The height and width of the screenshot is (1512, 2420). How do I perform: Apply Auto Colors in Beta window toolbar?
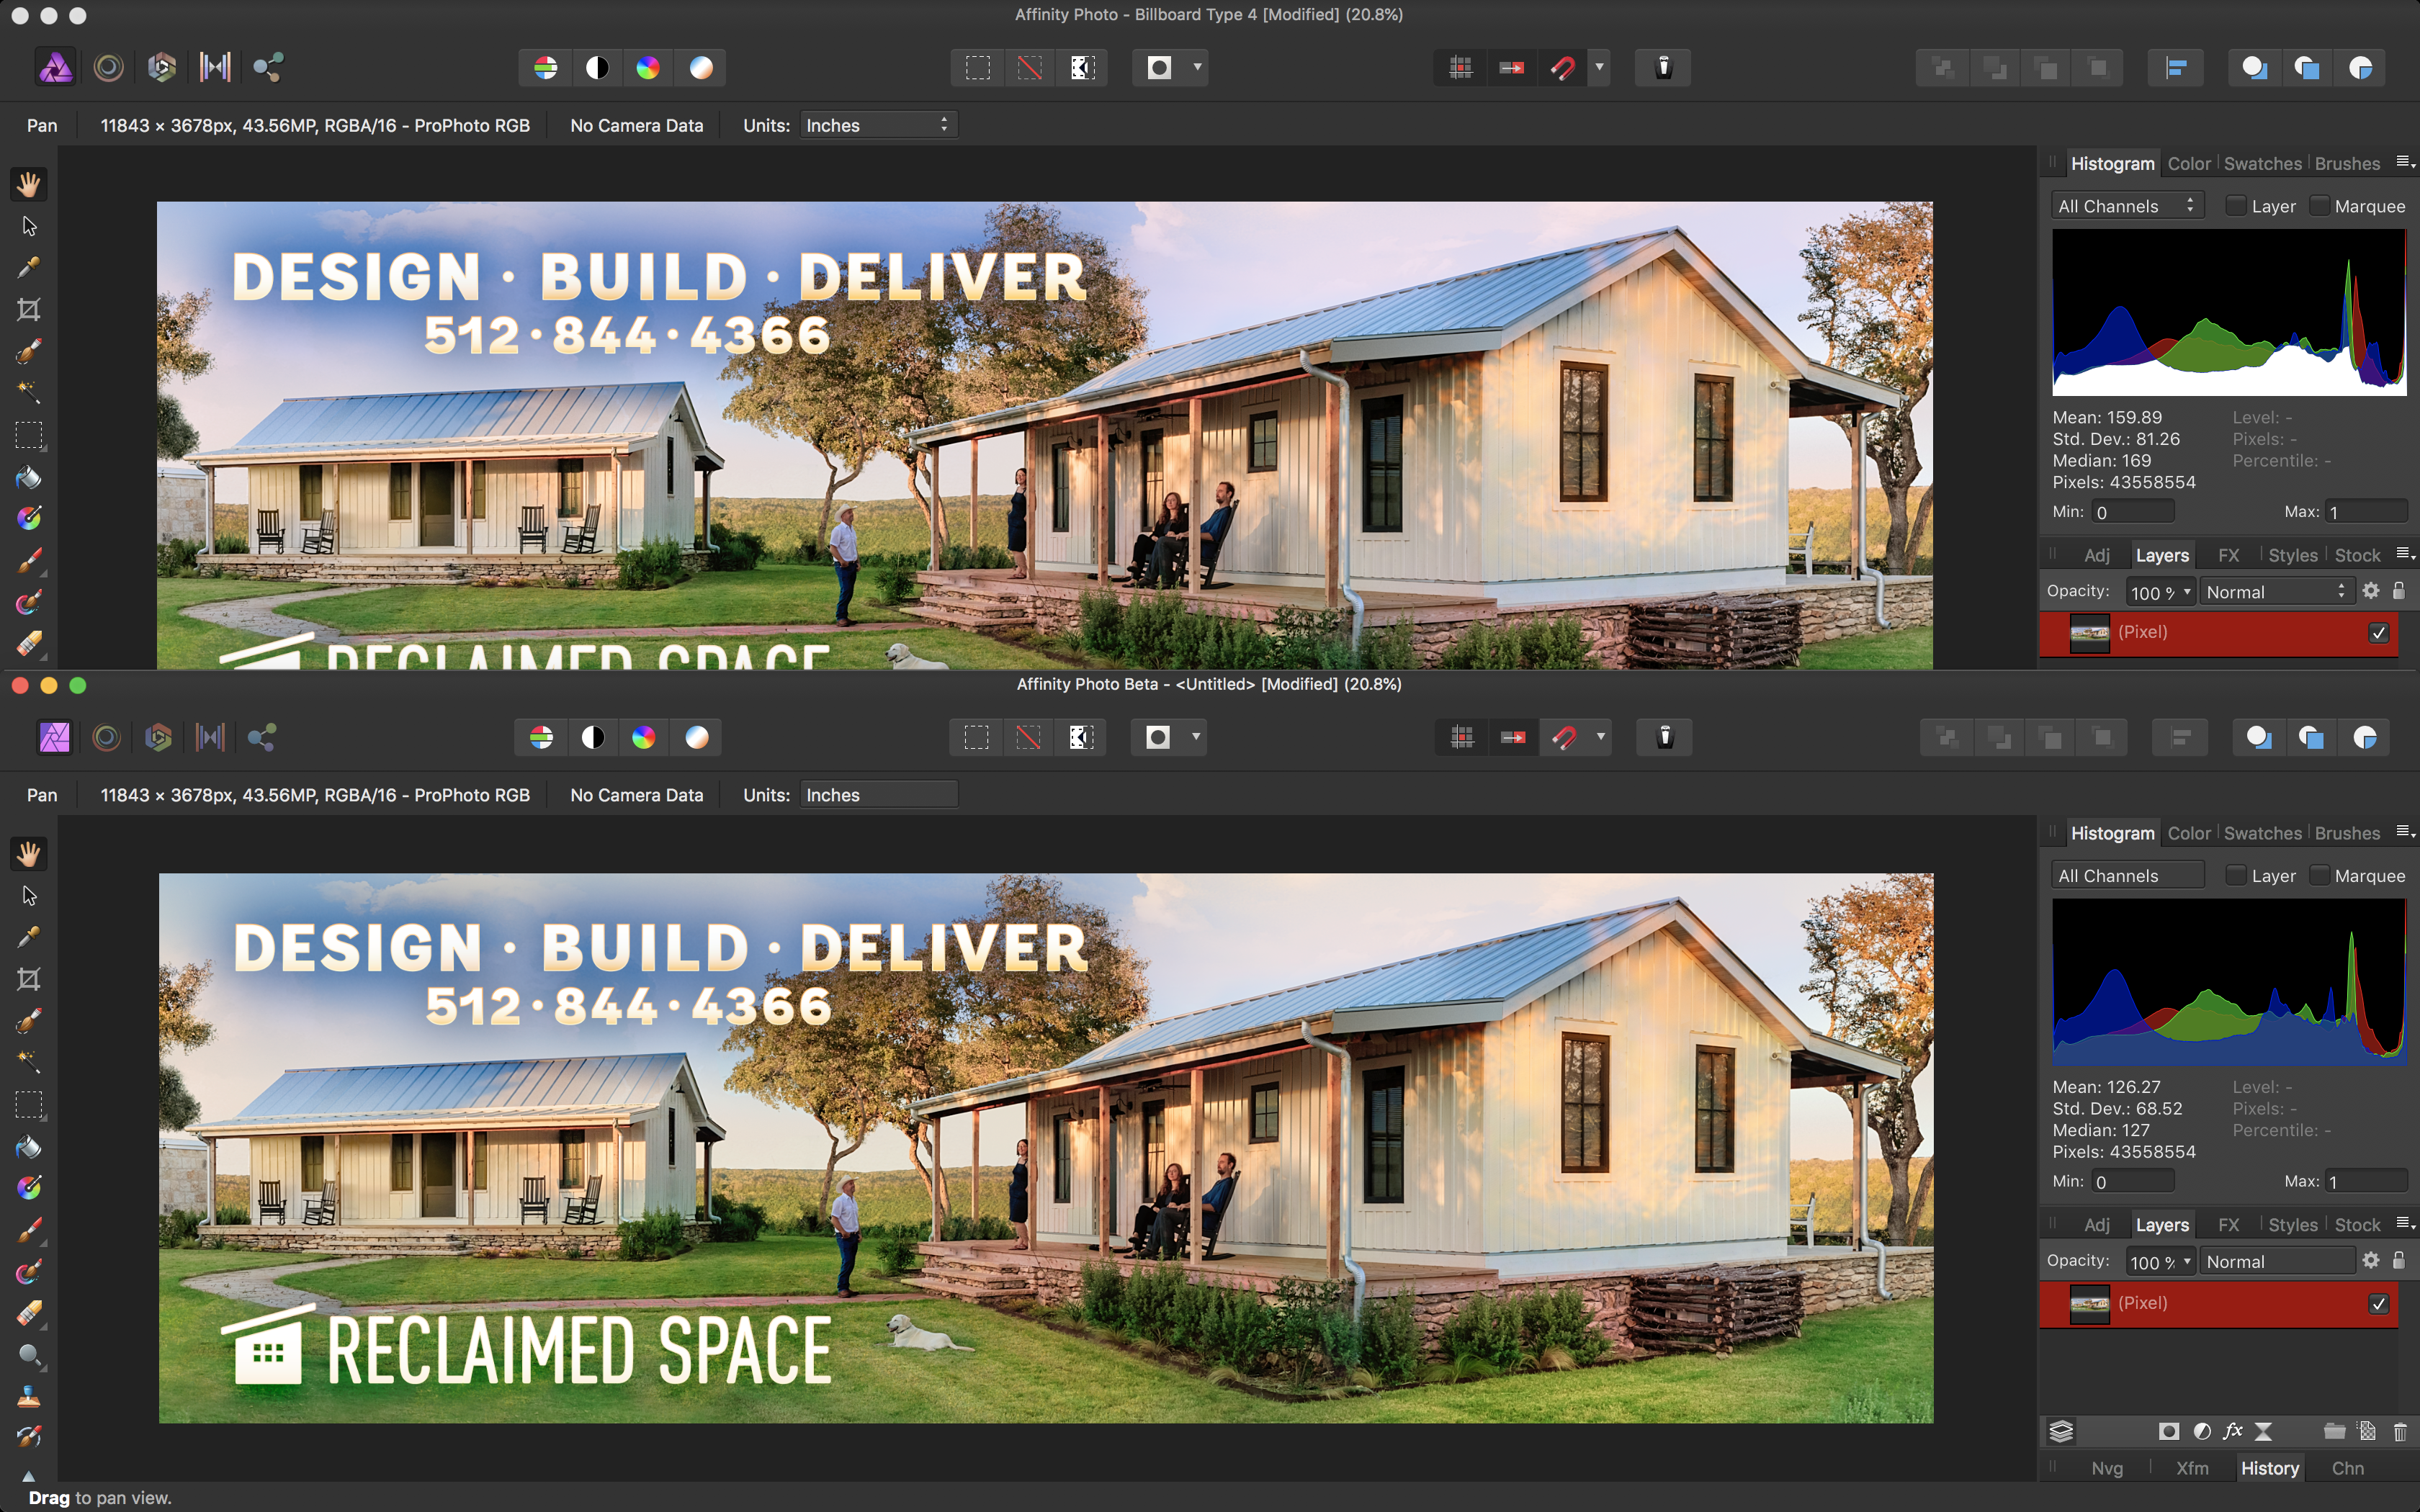click(x=644, y=738)
